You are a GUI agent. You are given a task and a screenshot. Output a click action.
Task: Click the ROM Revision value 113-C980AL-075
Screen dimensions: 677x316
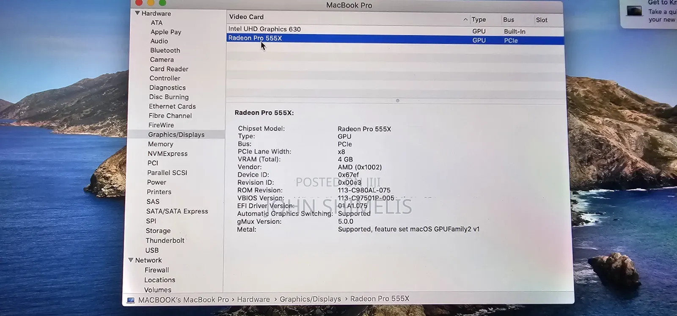364,190
